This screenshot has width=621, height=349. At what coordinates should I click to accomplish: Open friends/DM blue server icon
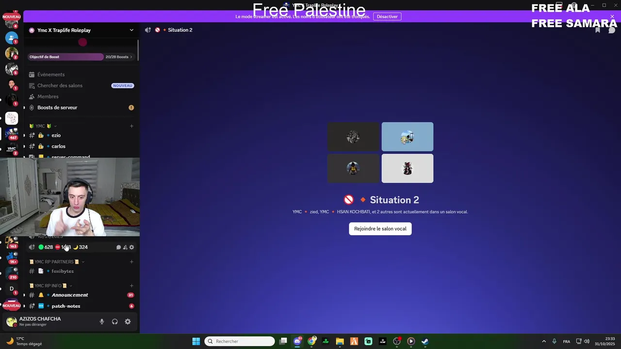12,37
